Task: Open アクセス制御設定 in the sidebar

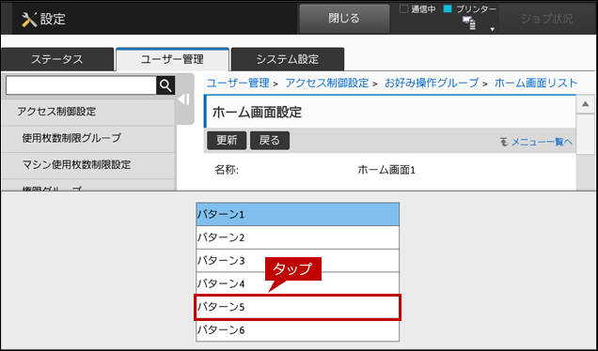Action: pos(88,112)
